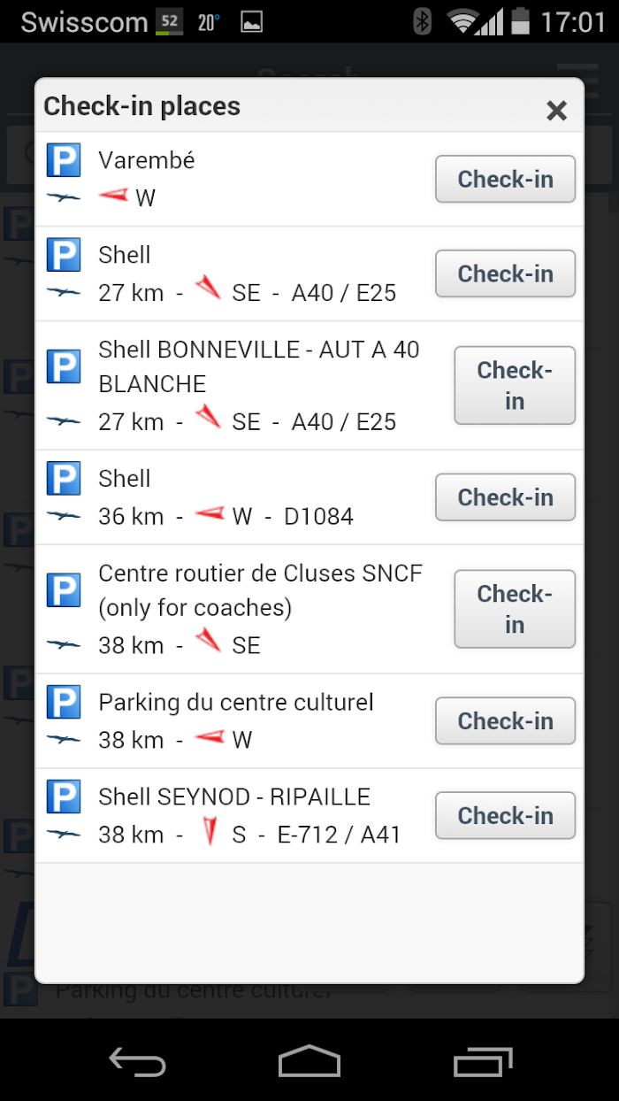Open the Android recent apps button
This screenshot has width=619, height=1101.
coord(483,1060)
